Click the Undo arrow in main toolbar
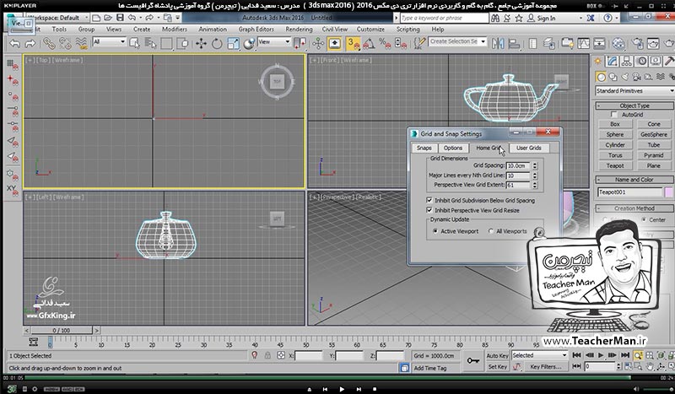 15,44
